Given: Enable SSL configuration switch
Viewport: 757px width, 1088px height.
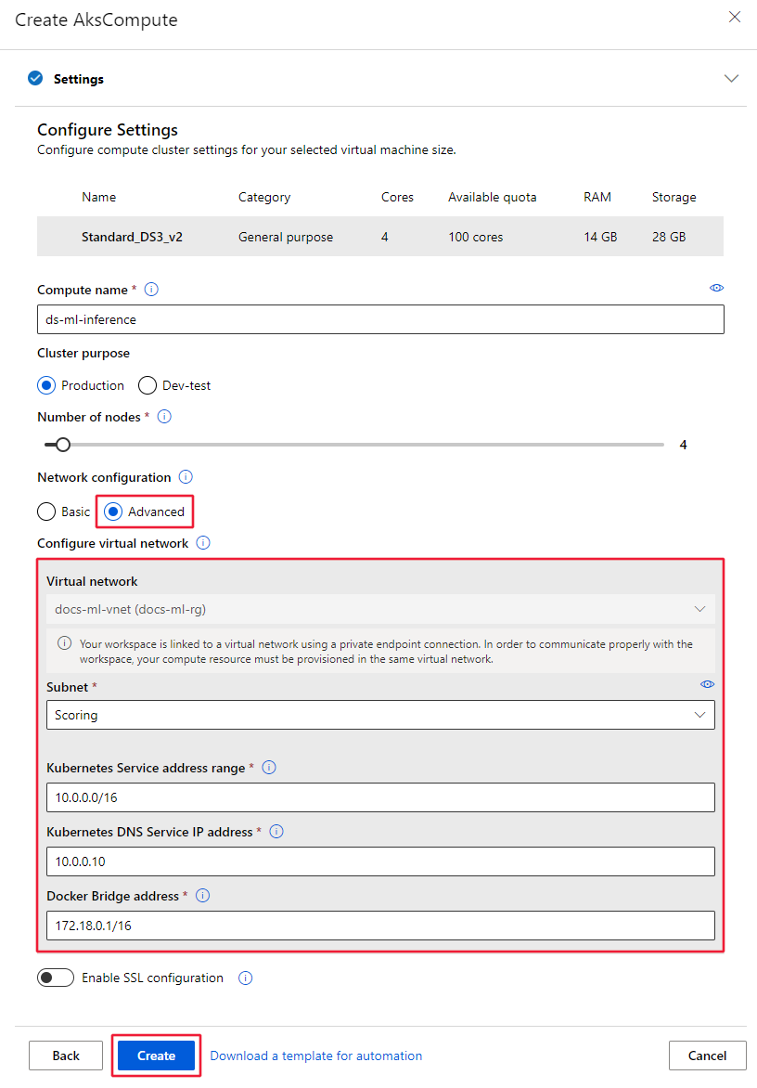Looking at the screenshot, I should [x=56, y=978].
